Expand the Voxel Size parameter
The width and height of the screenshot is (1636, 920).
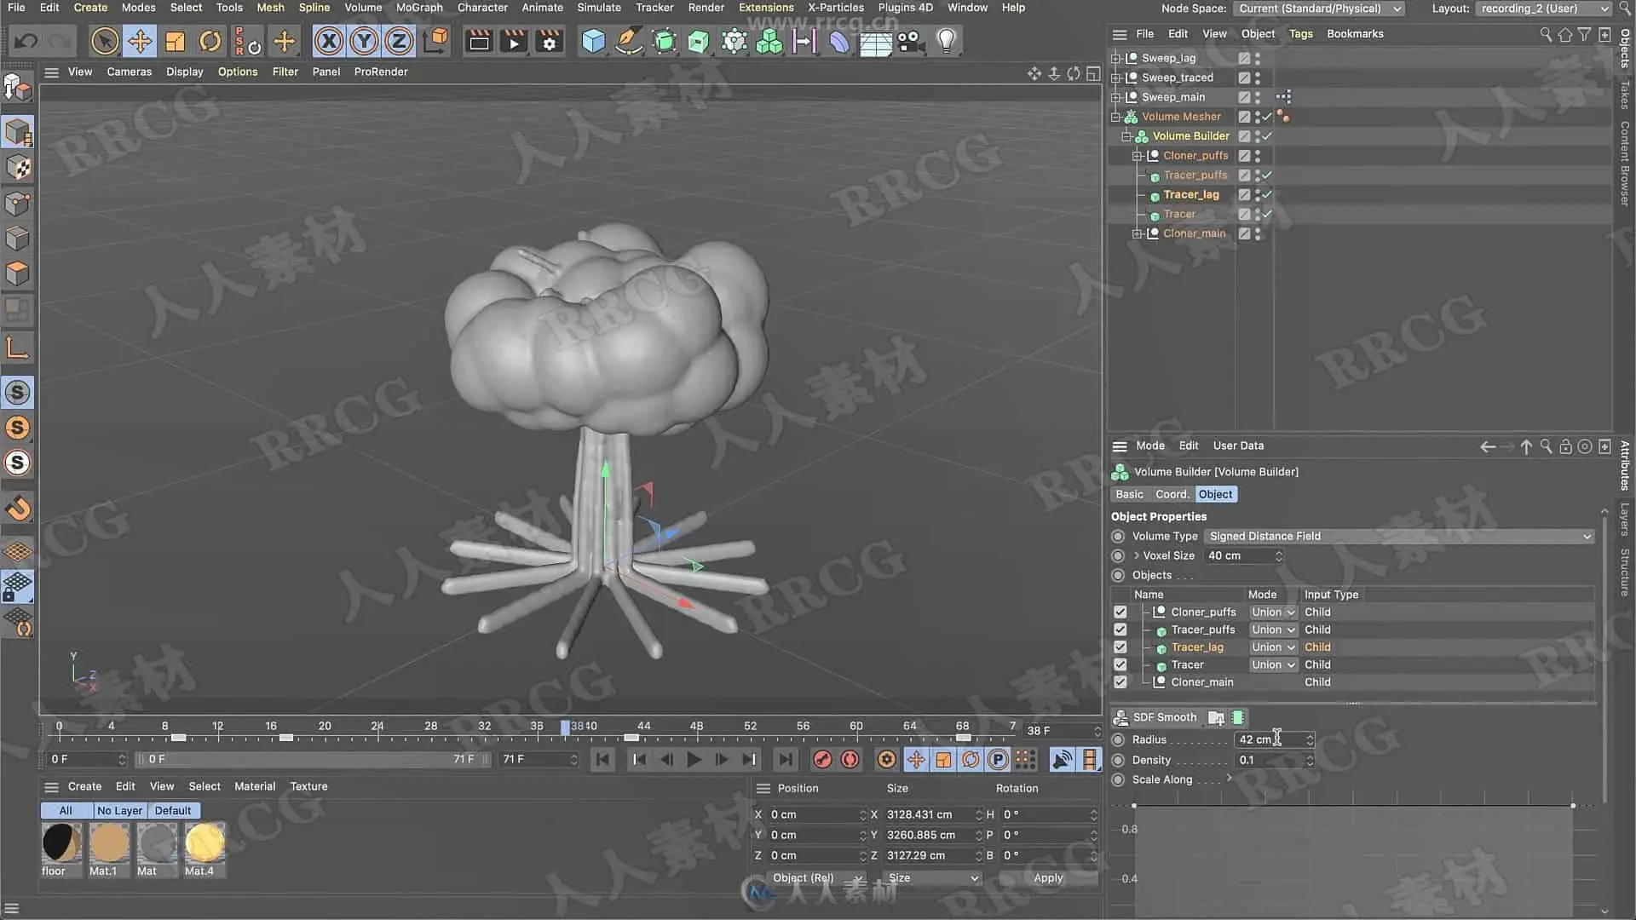pyautogui.click(x=1137, y=555)
